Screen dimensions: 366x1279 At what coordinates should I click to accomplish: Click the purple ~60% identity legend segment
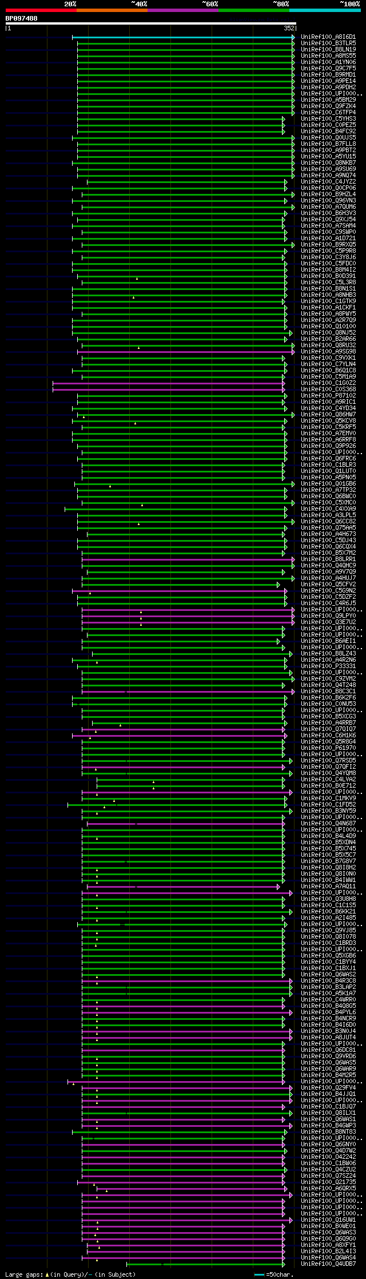tap(182, 10)
